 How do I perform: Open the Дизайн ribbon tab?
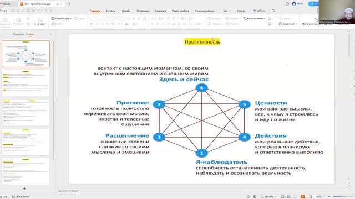coord(126,11)
